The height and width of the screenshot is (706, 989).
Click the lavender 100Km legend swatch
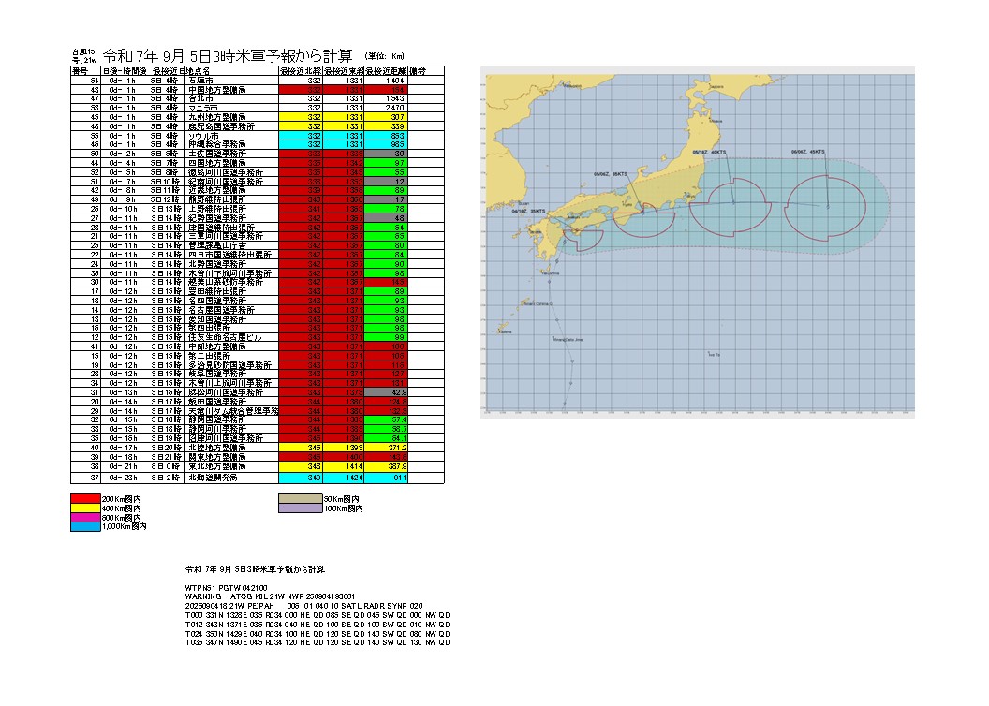pyautogui.click(x=300, y=507)
